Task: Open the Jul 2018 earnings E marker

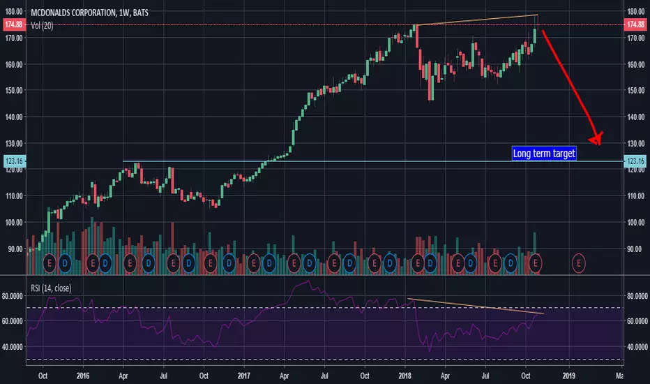Action: [495, 263]
